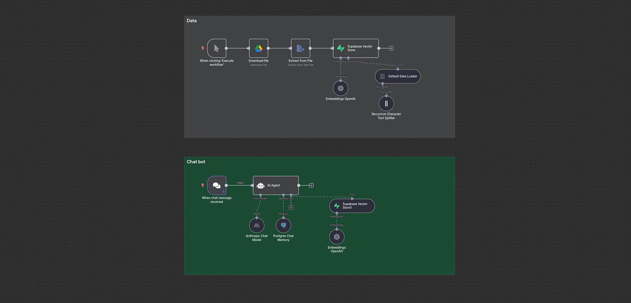The image size is (631, 303).
Task: Select the Embeddings OpenAI1 node
Action: pos(337,237)
